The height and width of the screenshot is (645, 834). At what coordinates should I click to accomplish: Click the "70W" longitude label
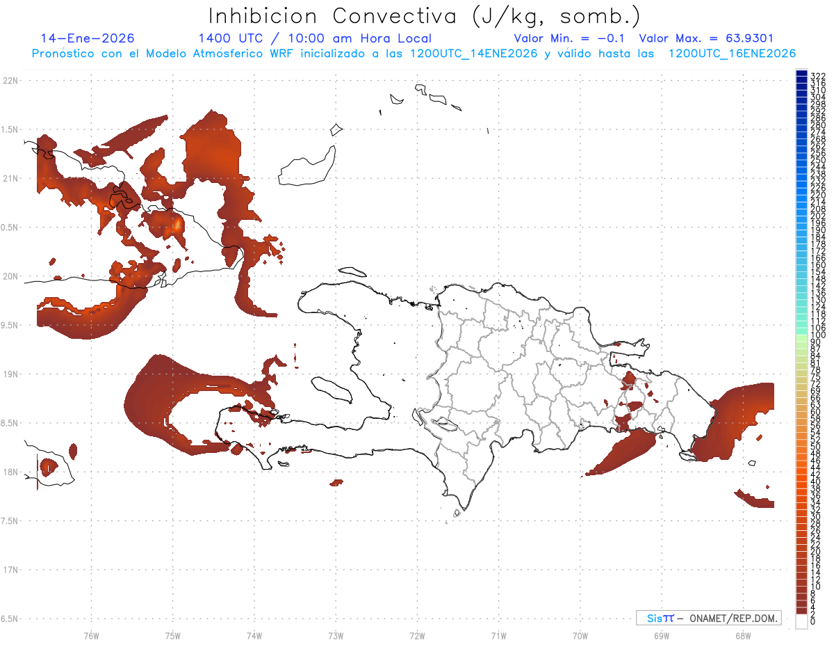(580, 635)
